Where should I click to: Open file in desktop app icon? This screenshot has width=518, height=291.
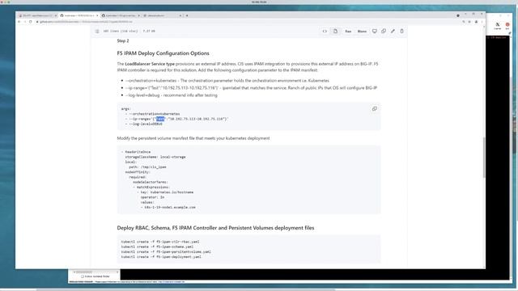(x=374, y=31)
